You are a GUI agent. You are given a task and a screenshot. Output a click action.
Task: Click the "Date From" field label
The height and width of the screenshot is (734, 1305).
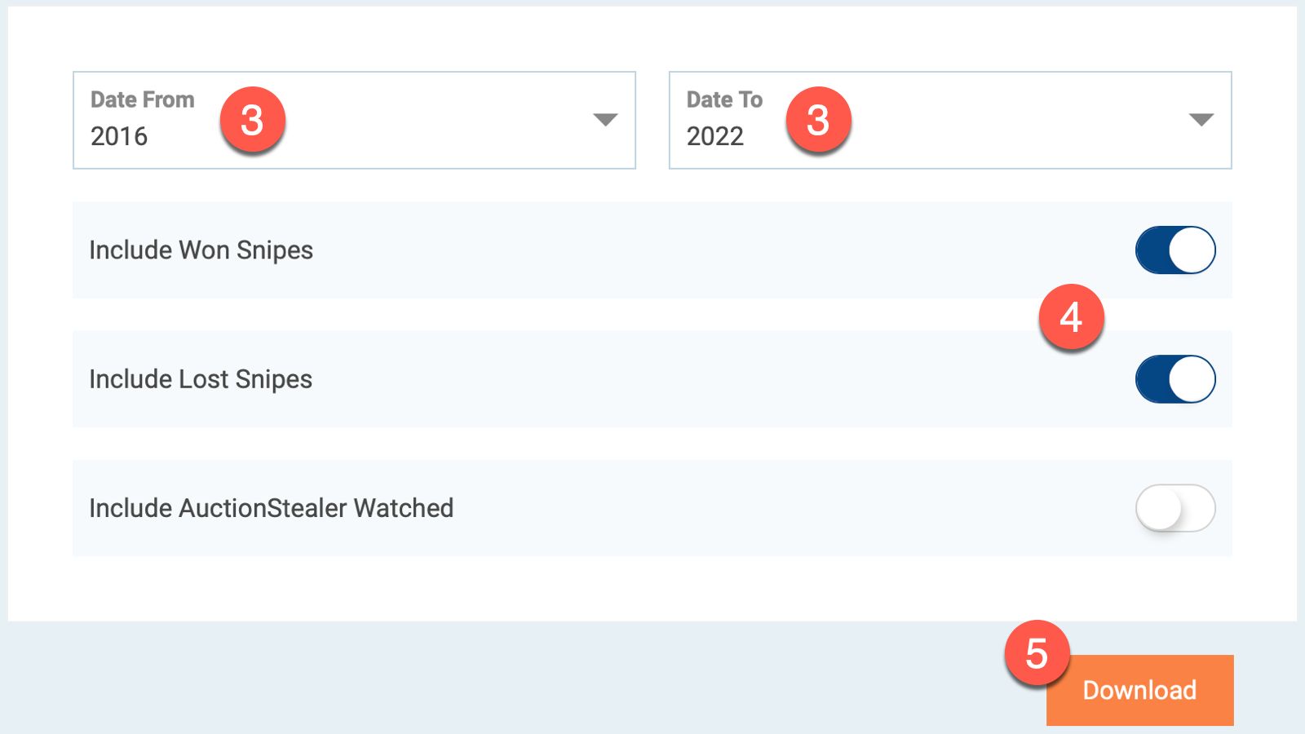pyautogui.click(x=143, y=99)
